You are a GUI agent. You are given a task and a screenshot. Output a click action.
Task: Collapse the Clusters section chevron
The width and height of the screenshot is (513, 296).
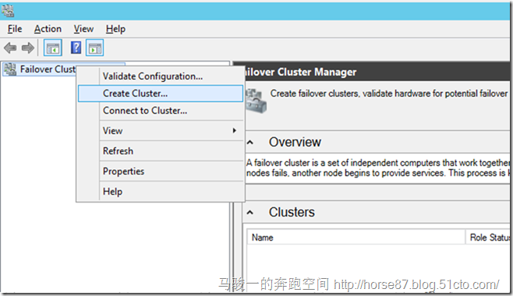[250, 213]
